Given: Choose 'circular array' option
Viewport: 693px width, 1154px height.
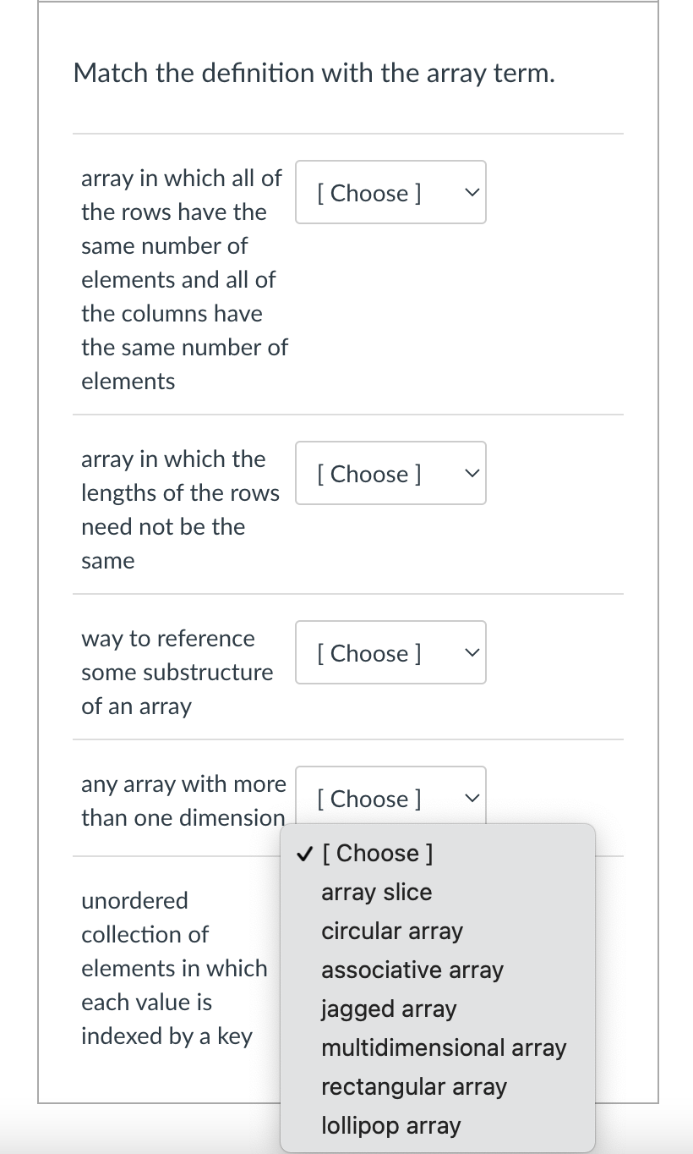Looking at the screenshot, I should coord(392,931).
